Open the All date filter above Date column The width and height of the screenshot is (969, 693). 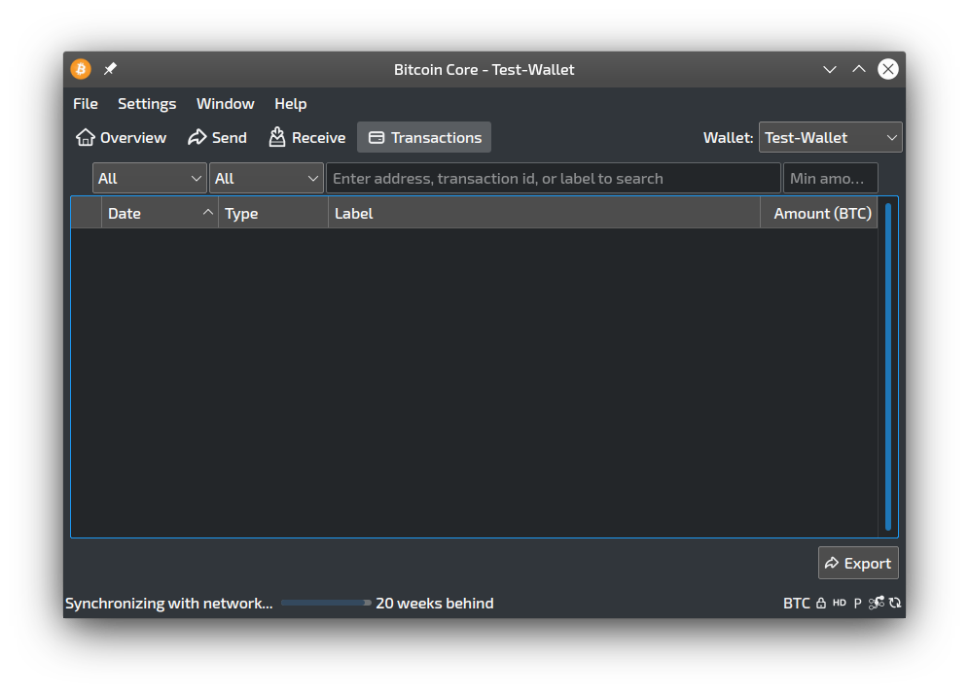click(150, 179)
